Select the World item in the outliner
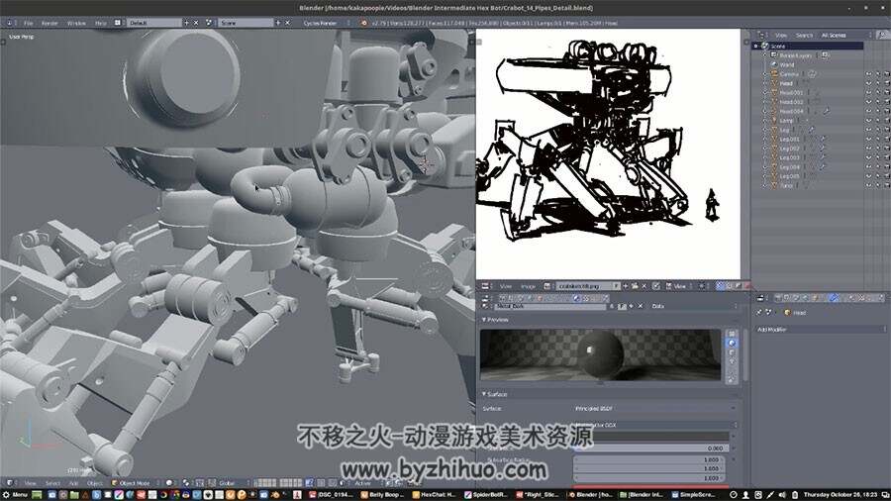 click(x=787, y=64)
